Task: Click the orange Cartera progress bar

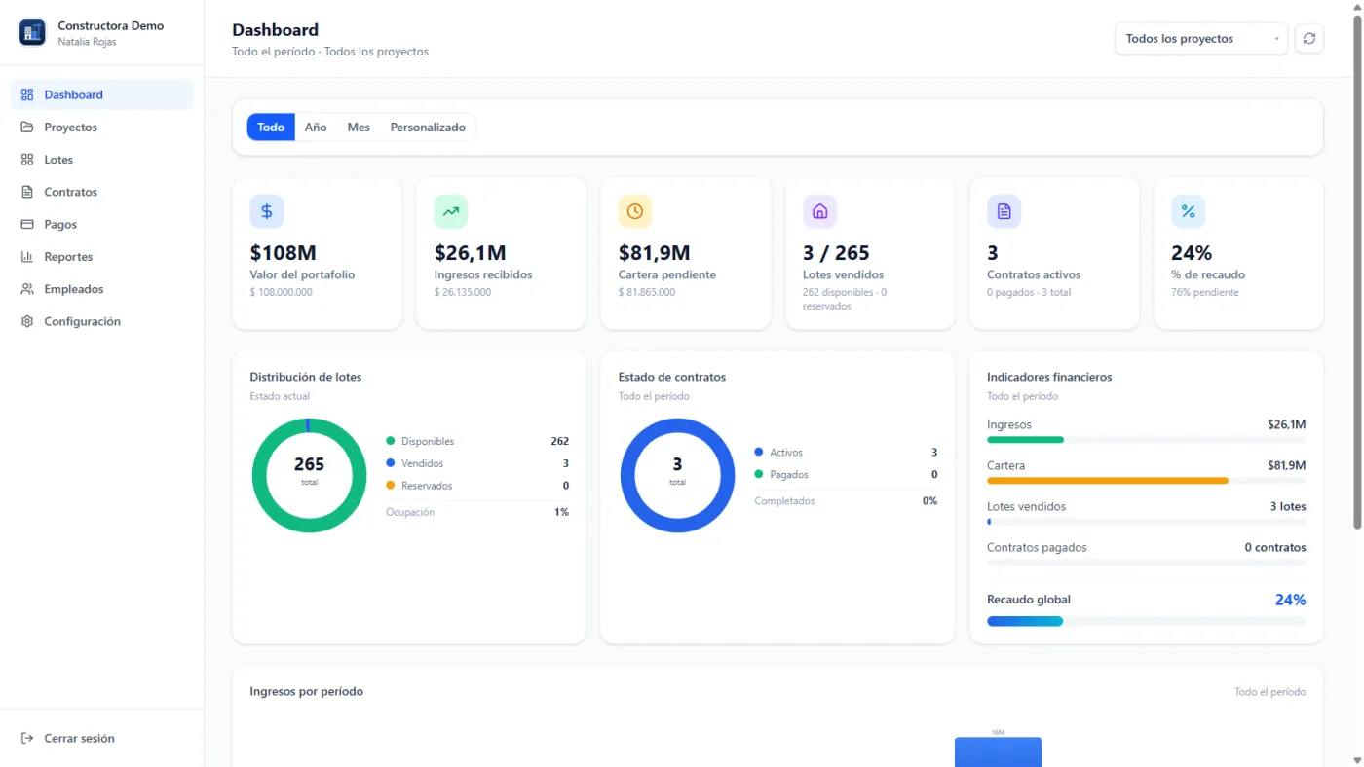Action: (x=1108, y=481)
